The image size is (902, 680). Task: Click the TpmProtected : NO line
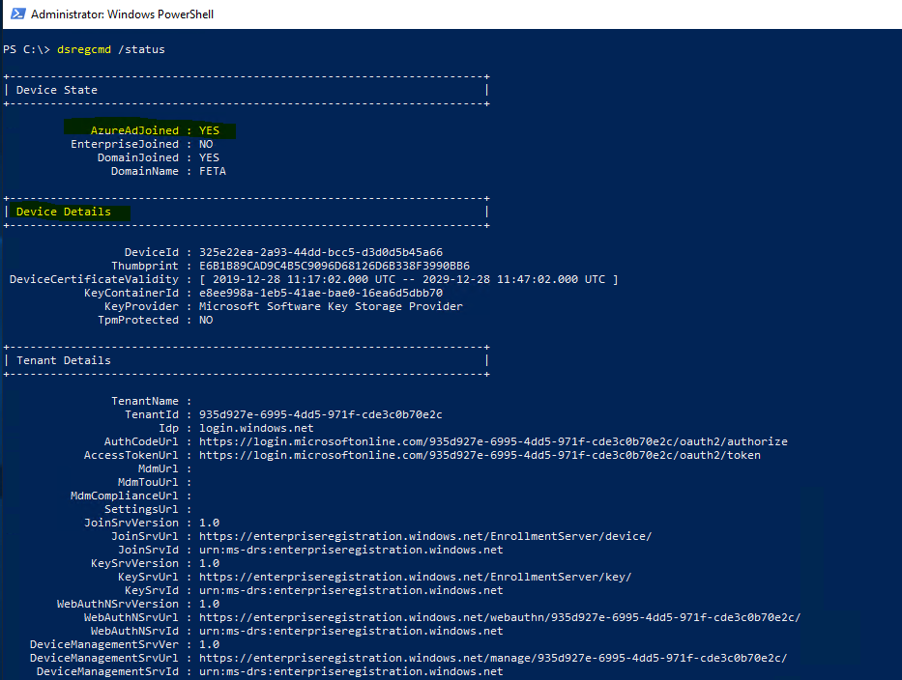156,320
